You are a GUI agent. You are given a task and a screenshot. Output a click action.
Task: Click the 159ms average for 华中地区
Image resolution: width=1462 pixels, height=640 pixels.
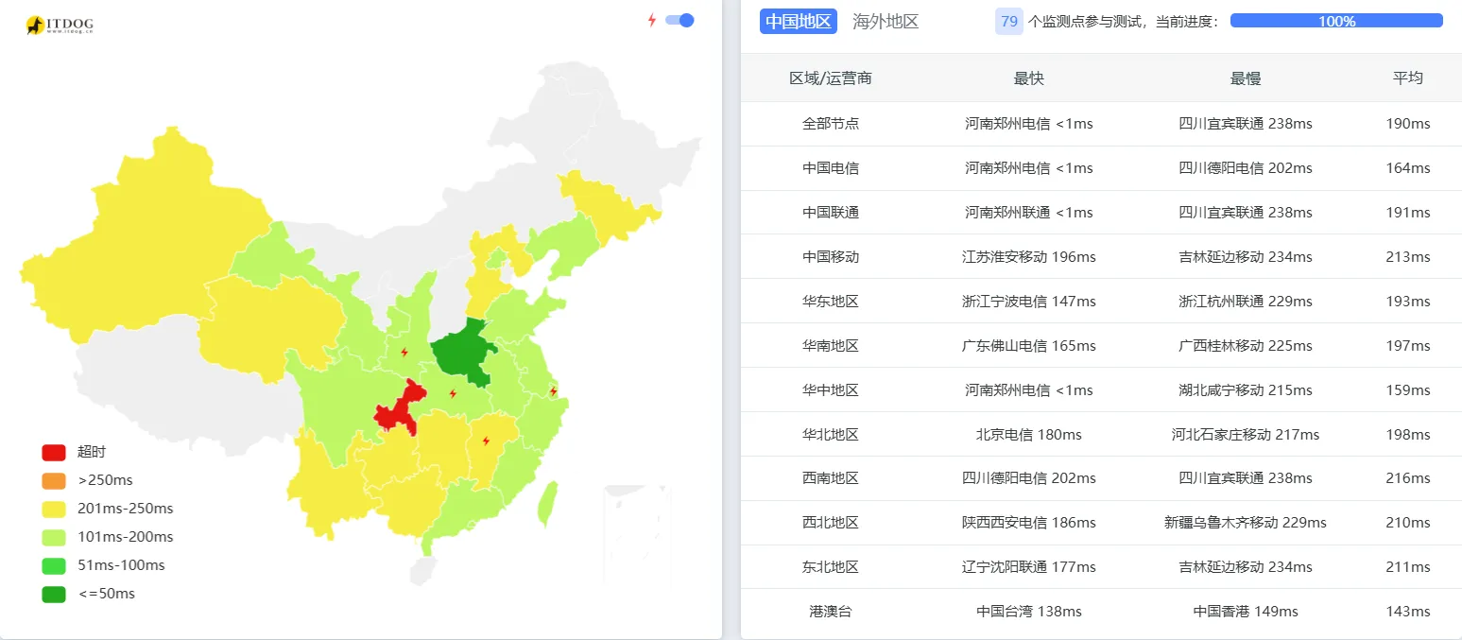coord(1408,390)
